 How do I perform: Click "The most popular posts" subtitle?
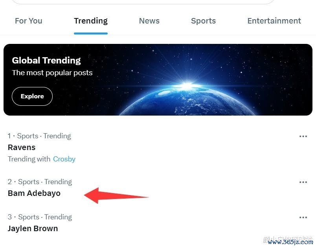pos(52,72)
